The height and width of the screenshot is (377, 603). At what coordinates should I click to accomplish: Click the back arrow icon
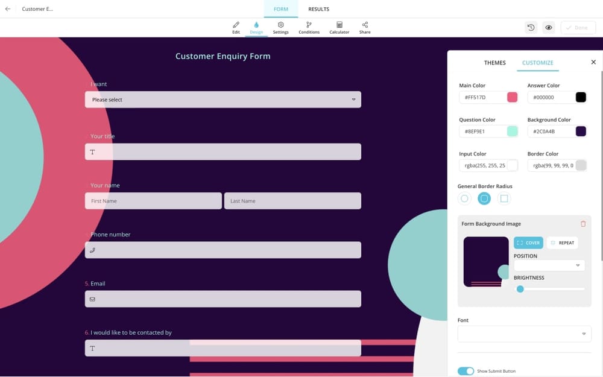tap(8, 9)
